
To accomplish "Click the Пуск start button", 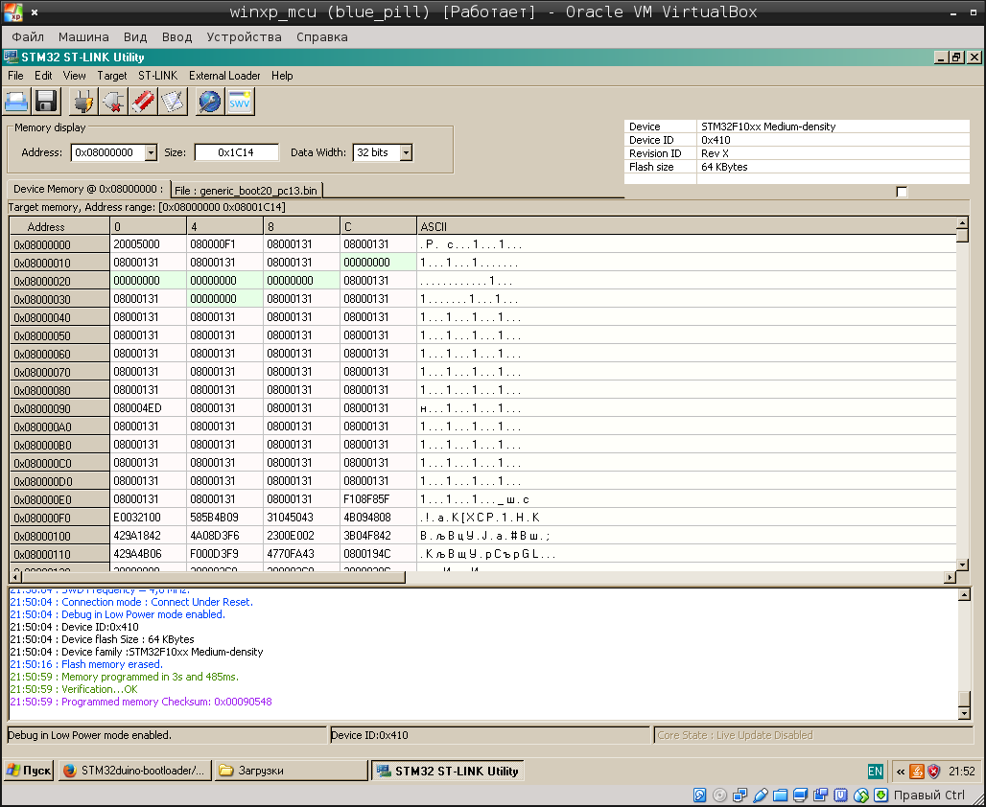I will tap(29, 771).
